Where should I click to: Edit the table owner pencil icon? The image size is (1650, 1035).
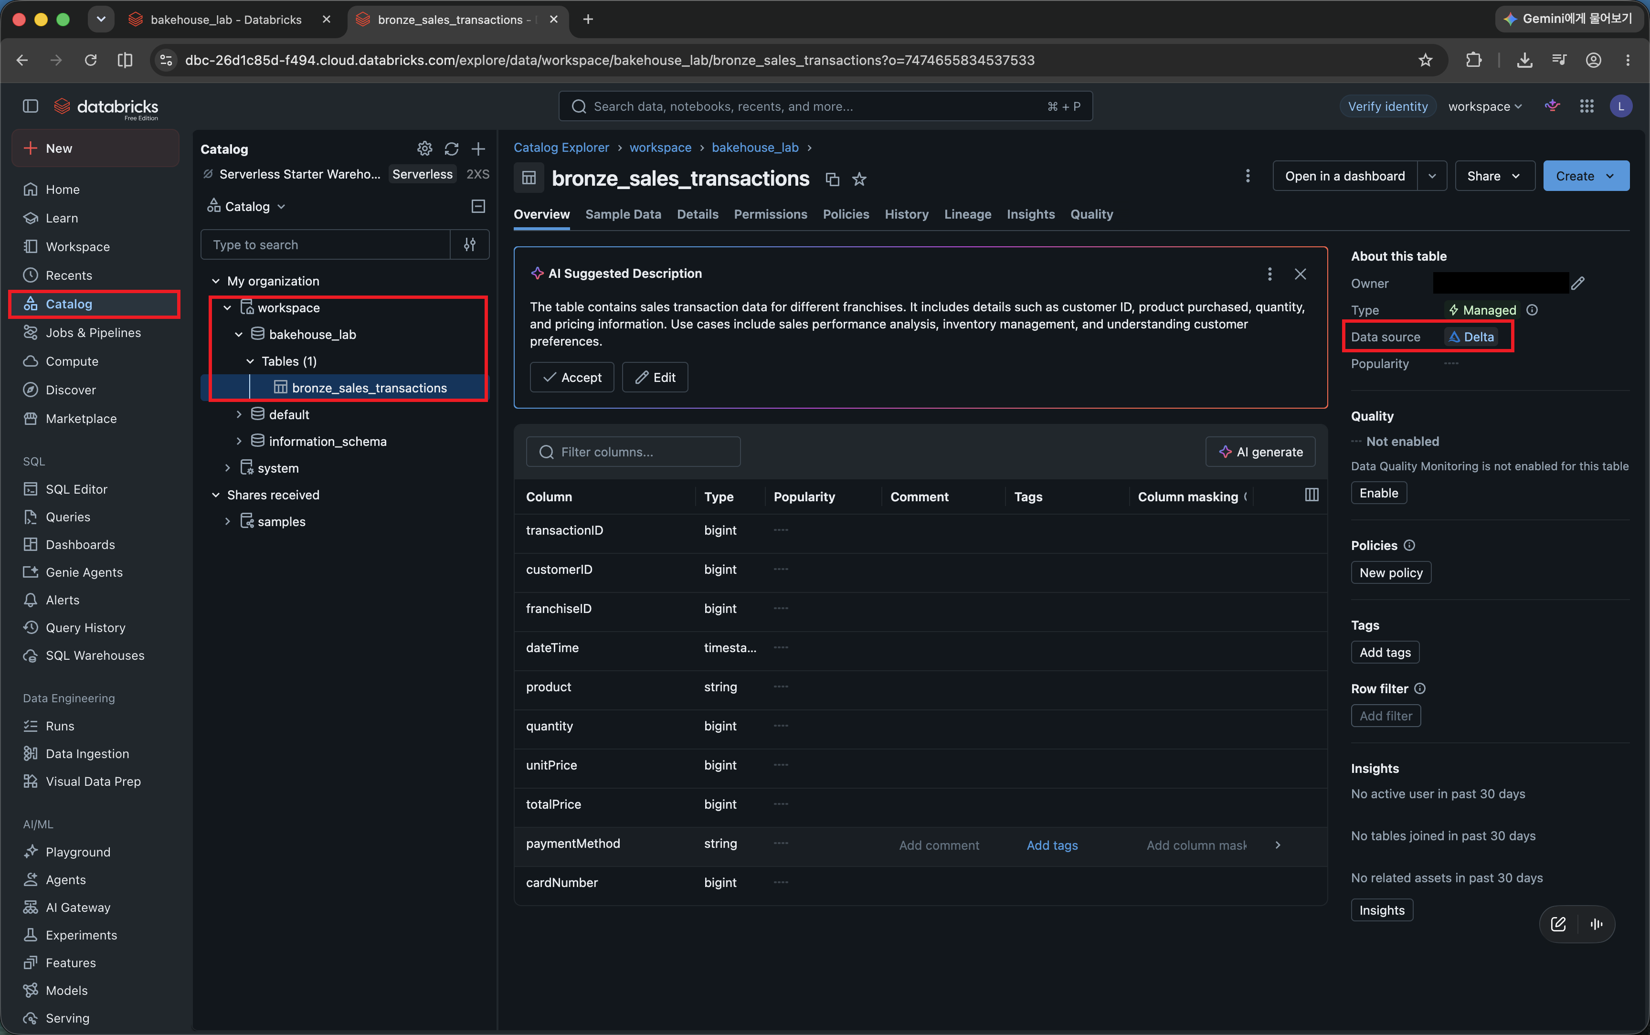tap(1578, 283)
